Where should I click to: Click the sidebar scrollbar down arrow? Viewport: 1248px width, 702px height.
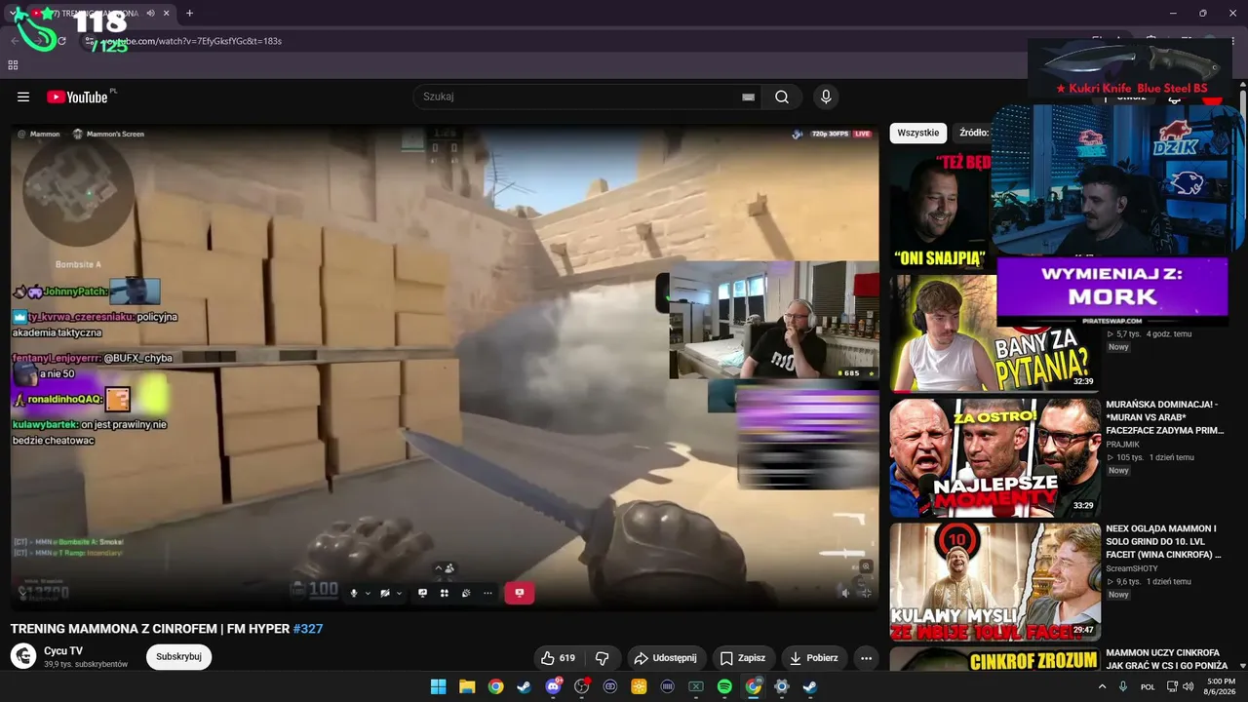pyautogui.click(x=1242, y=666)
